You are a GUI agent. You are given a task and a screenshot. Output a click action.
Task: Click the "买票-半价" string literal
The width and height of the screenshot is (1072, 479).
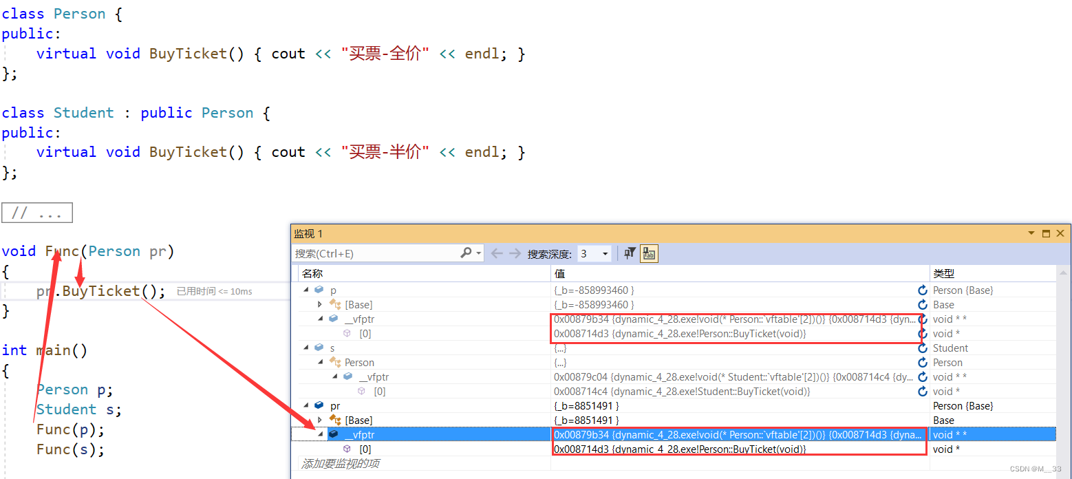385,152
